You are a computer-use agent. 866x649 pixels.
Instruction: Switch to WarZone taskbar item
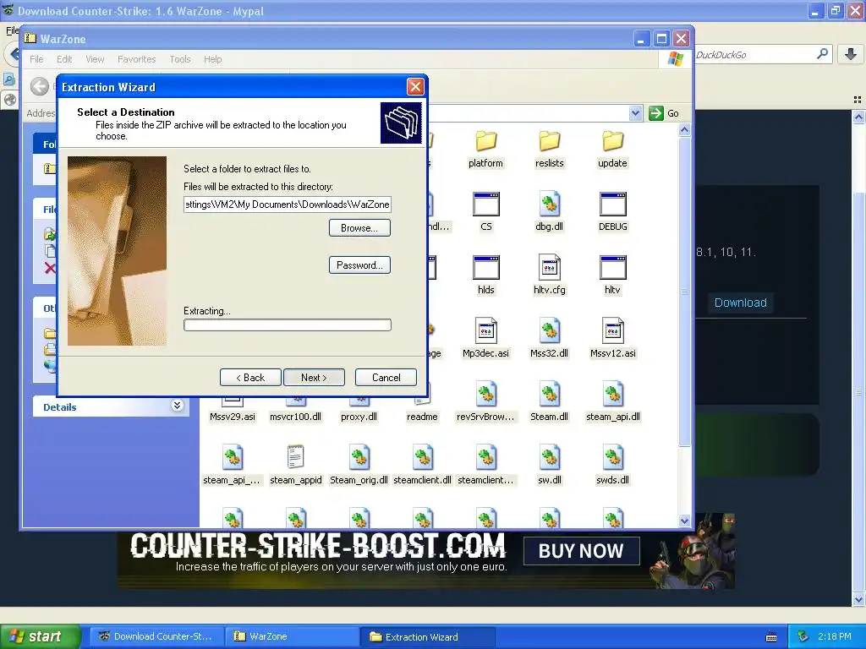[293, 636]
